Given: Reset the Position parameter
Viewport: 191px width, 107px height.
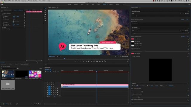Looking at the screenshot, I should pyautogui.click(x=25, y=16).
